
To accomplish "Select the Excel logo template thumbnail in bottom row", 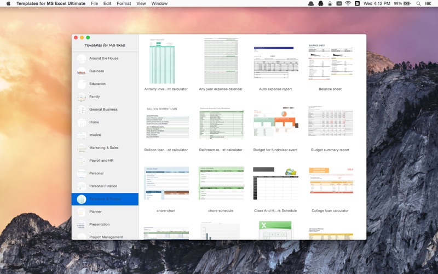I will tap(275, 230).
